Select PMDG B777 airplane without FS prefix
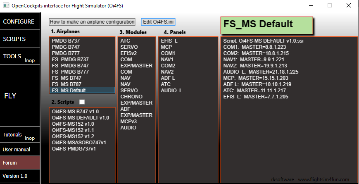Screen dimensions: 359x184 click(82, 53)
